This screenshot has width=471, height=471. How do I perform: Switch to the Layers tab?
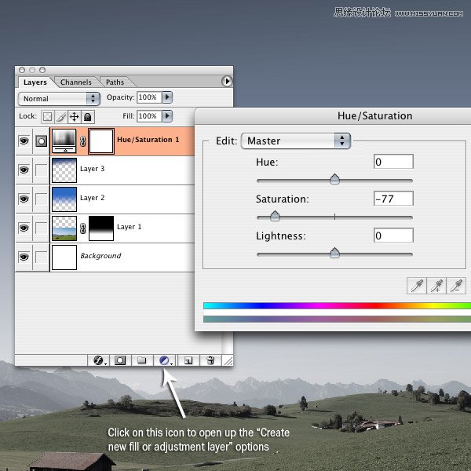(x=35, y=82)
